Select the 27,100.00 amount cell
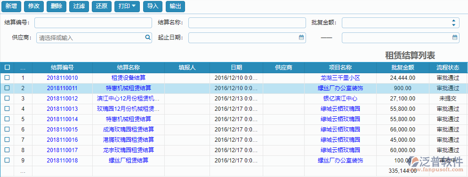The width and height of the screenshot is (468, 177). click(403, 99)
